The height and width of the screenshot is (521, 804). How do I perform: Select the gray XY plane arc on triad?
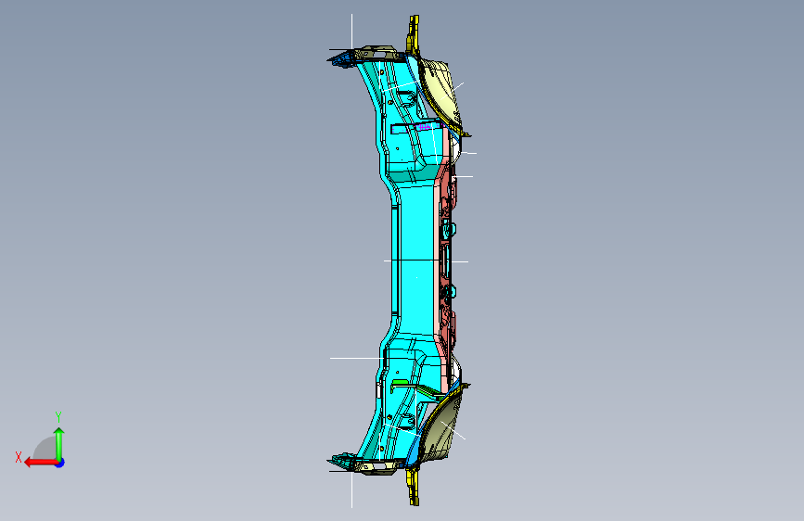click(x=45, y=449)
